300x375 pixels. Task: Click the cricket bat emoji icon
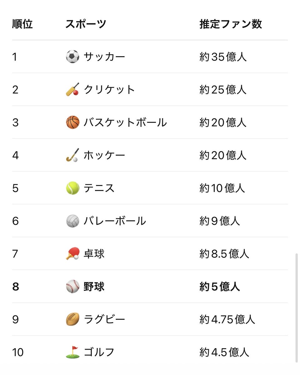(72, 90)
